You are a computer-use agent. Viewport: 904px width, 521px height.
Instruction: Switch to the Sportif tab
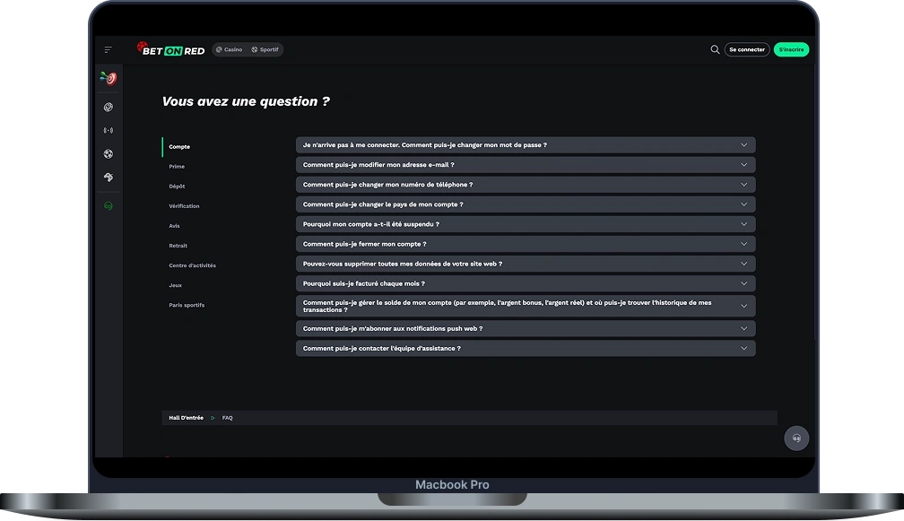tap(265, 49)
